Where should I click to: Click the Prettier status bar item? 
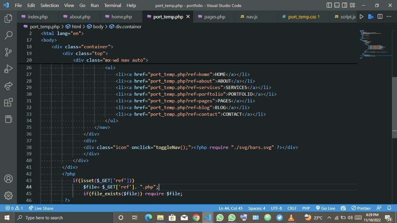pyautogui.click(x=361, y=208)
